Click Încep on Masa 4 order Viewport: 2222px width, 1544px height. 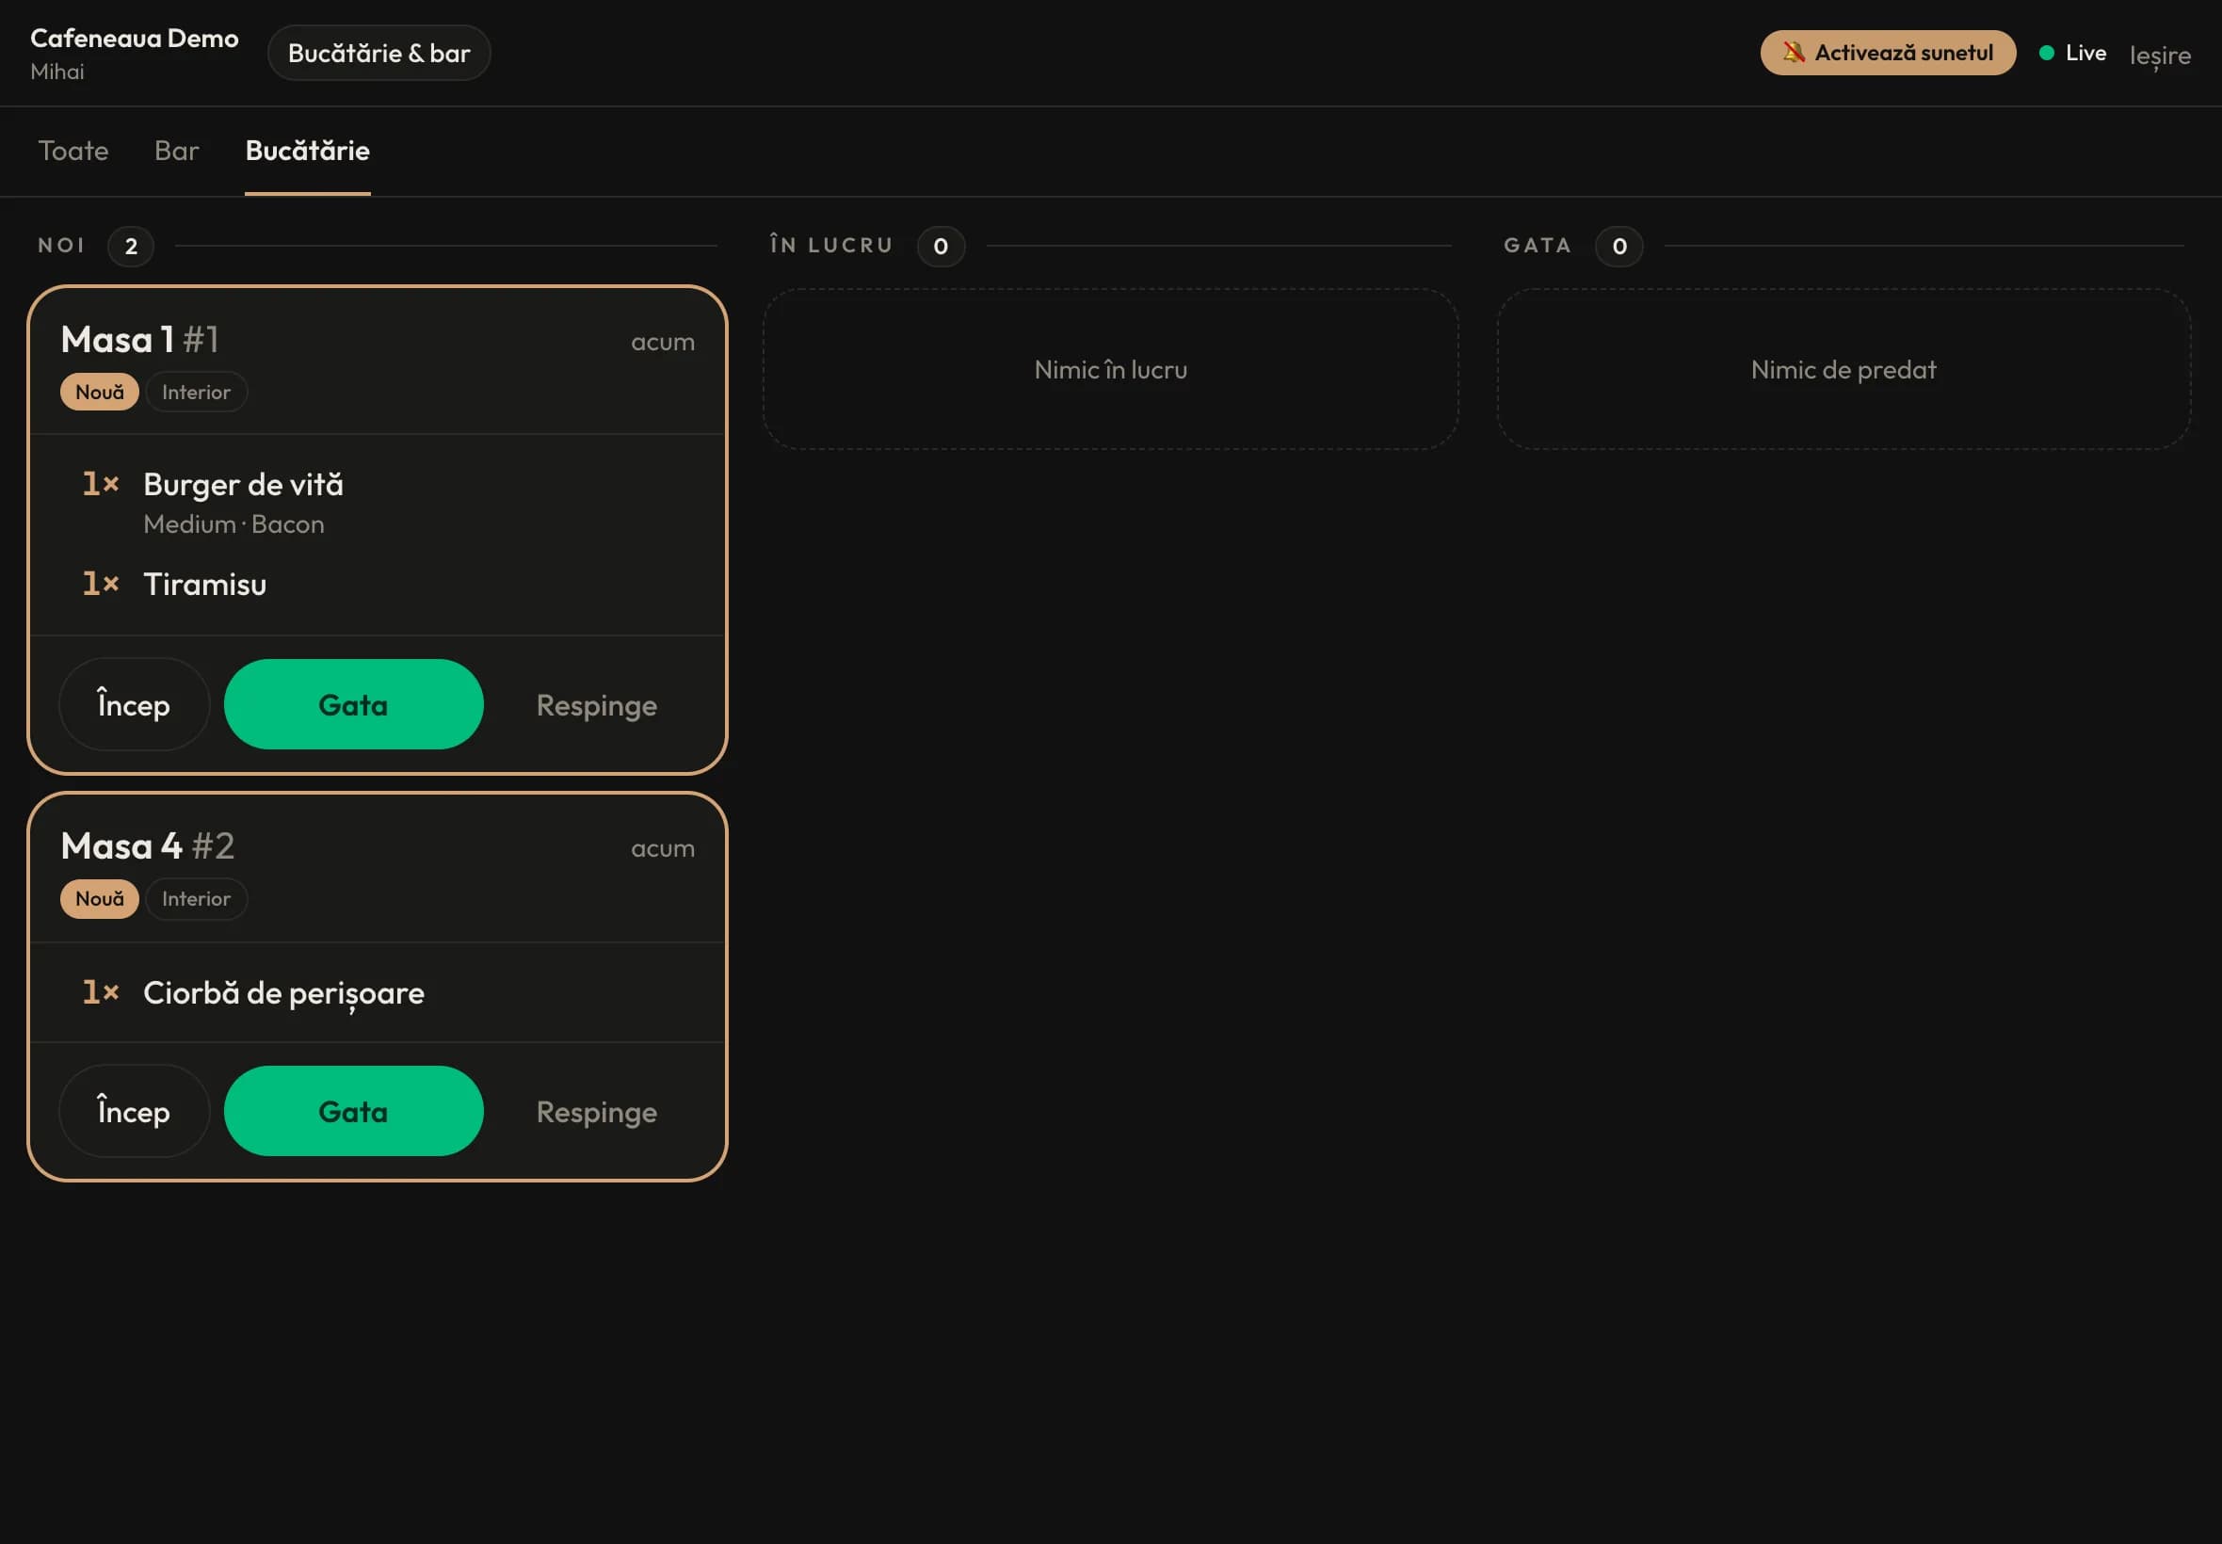click(x=135, y=1111)
